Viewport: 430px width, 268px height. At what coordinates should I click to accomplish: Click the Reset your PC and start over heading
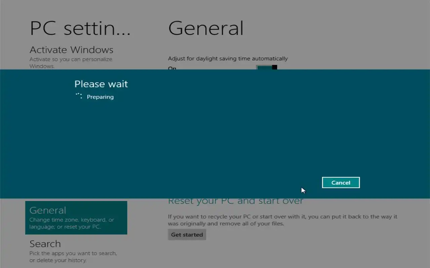pyautogui.click(x=235, y=202)
